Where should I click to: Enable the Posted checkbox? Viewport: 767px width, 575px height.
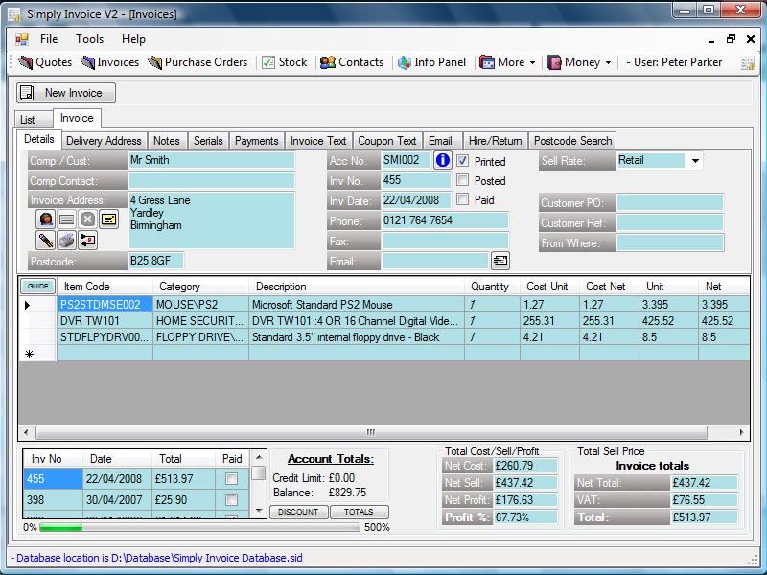[x=463, y=180]
